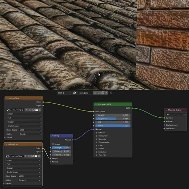Collapse the Principled BSDF node
This screenshot has height=189, width=189.
pos(96,104)
